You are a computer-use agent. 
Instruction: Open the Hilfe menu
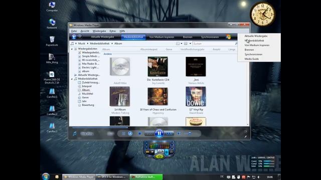[122, 31]
